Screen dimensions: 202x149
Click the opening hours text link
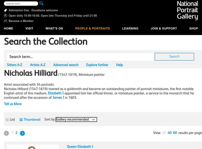(x=53, y=16)
